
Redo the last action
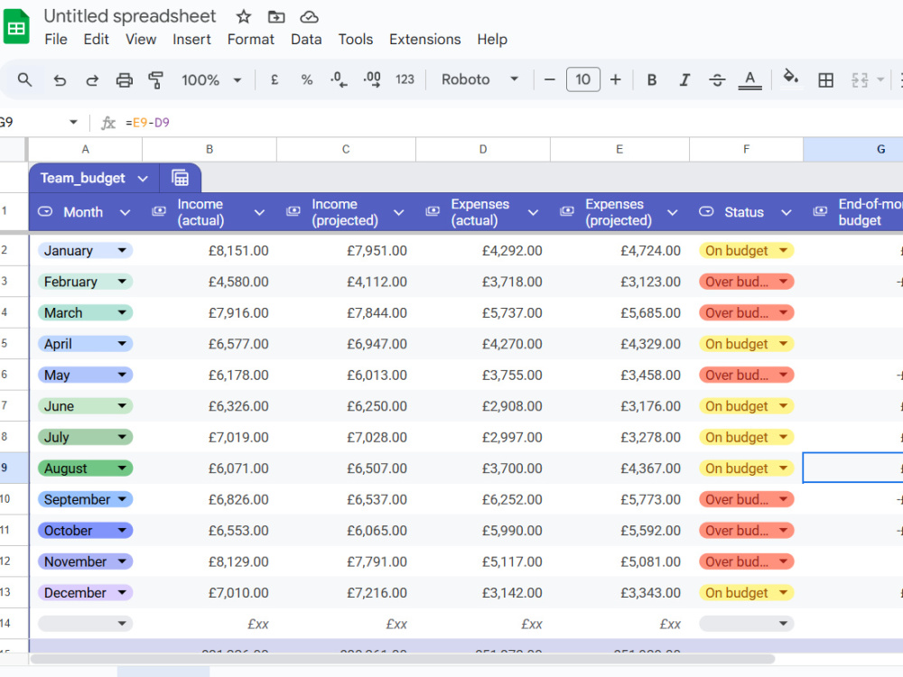click(x=92, y=79)
